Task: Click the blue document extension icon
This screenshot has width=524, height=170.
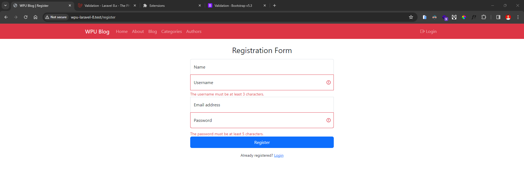Action: [x=425, y=17]
